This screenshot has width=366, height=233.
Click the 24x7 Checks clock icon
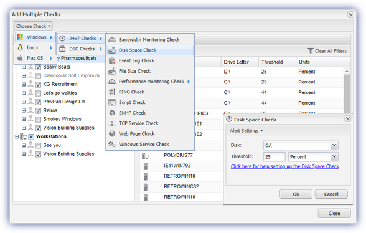pyautogui.click(x=62, y=39)
